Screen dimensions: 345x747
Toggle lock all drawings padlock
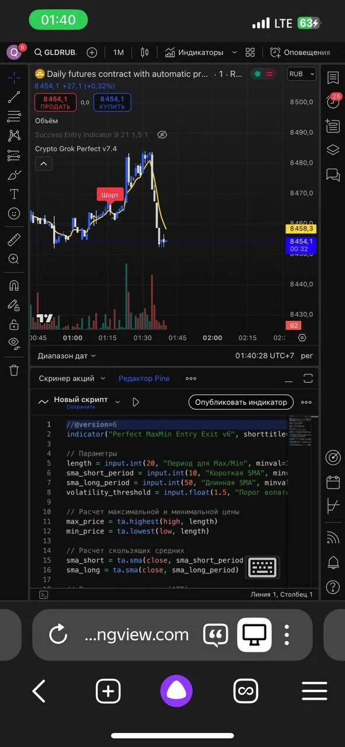coord(14,324)
